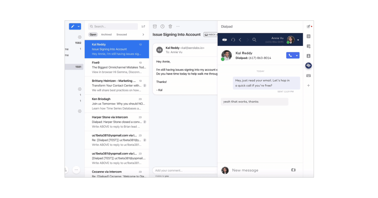Click the Kal Reddy phone number (617) 863-8014

(260, 58)
